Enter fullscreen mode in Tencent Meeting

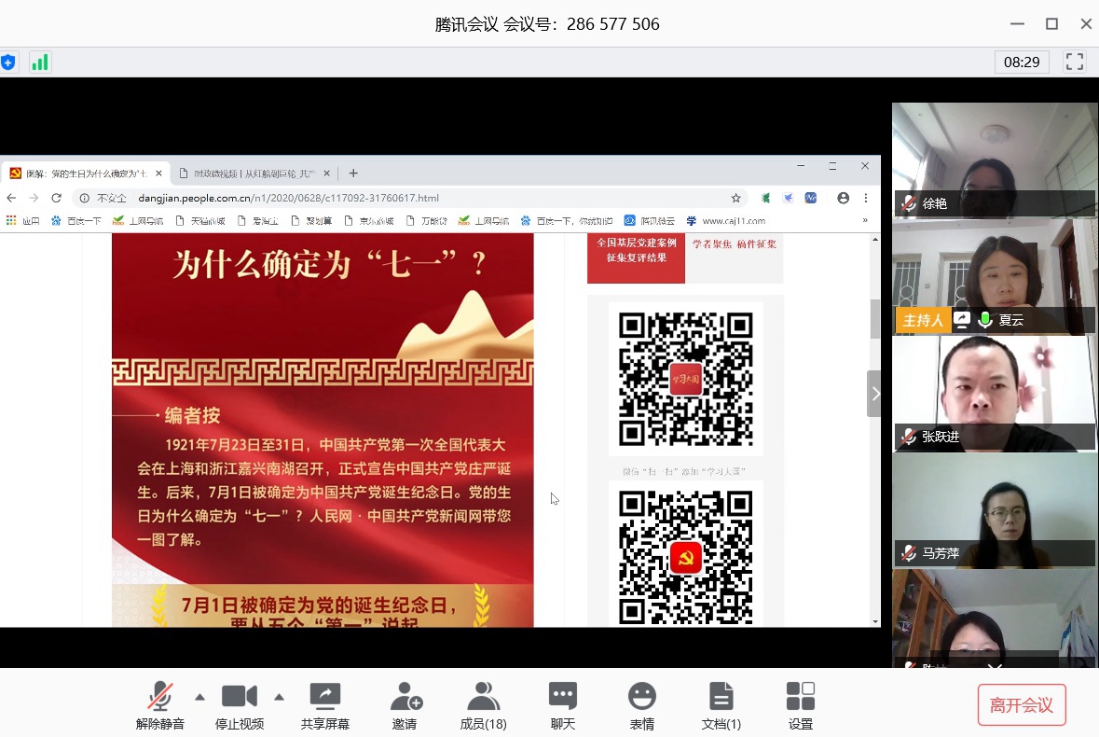1075,62
